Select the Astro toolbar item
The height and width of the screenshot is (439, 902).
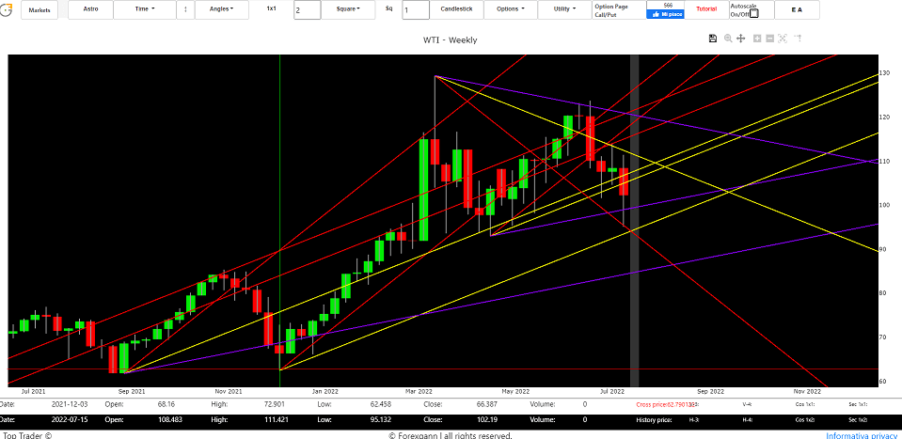tap(90, 9)
